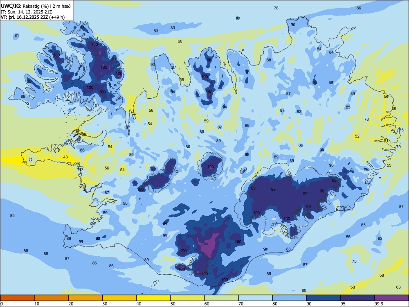This screenshot has height=307, width=409.
Task: Click the map value '73' in the east
Action: pos(366,119)
